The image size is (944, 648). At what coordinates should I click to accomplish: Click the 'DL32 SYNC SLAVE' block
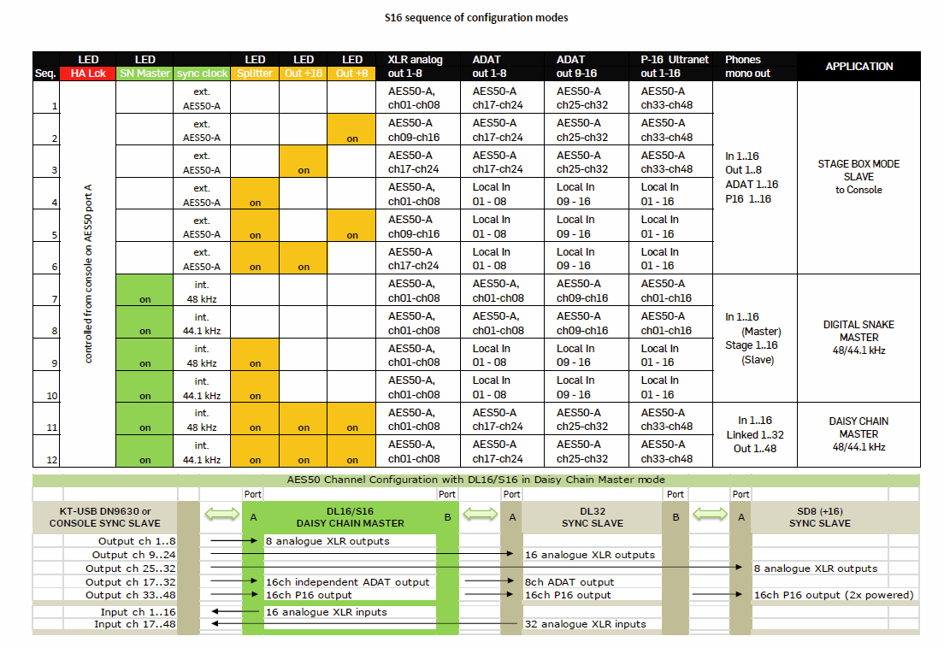click(x=593, y=517)
